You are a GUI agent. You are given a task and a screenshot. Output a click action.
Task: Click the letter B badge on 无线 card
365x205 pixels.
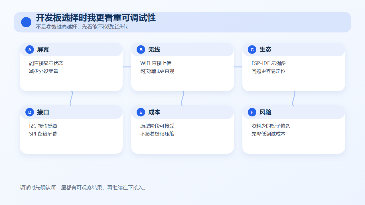click(141, 50)
